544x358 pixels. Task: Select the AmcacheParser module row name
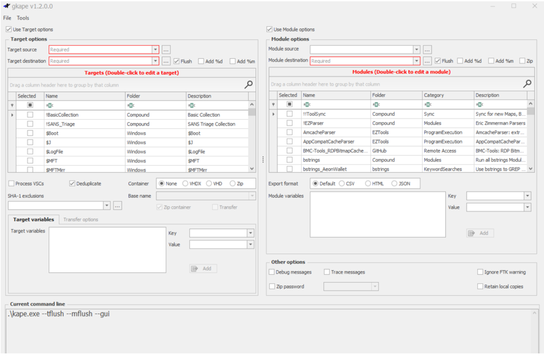coord(319,132)
